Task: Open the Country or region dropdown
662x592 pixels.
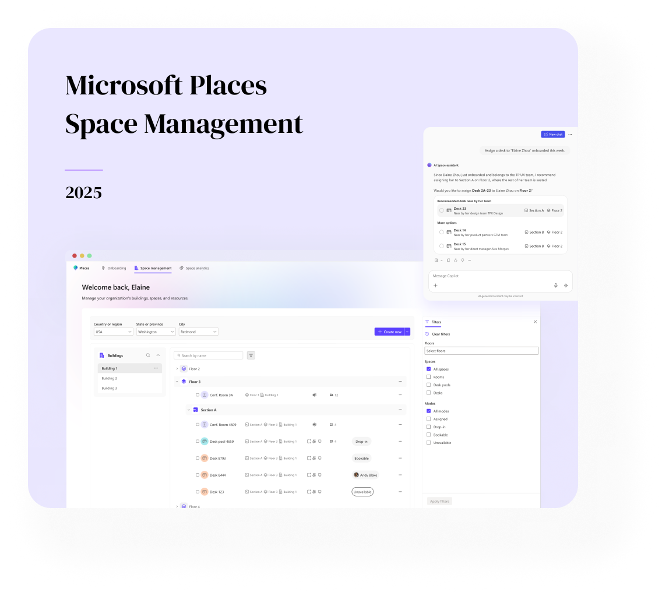Action: click(x=114, y=332)
